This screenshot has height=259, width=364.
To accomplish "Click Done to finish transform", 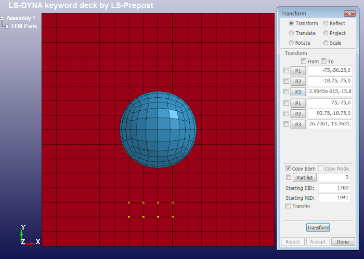I will [343, 241].
